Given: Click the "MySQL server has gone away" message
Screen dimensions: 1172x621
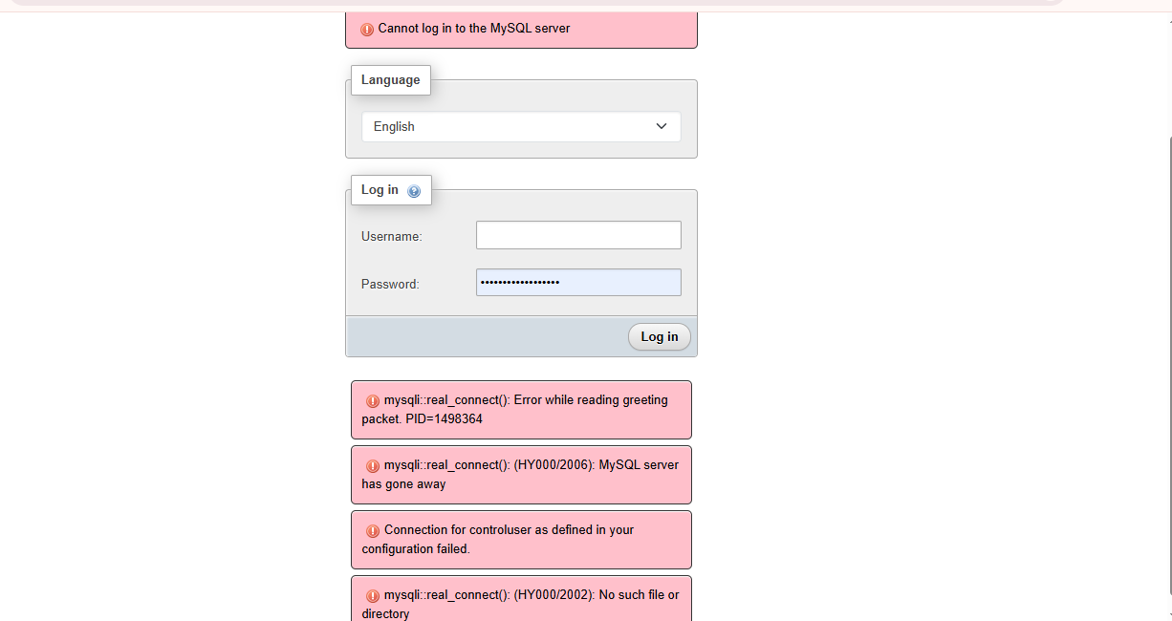Looking at the screenshot, I should (x=521, y=475).
